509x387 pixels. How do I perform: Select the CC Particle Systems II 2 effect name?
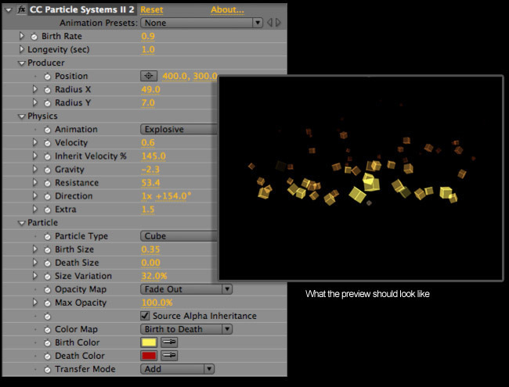click(81, 9)
